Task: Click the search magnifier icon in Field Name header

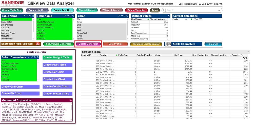Action: click(65, 16)
